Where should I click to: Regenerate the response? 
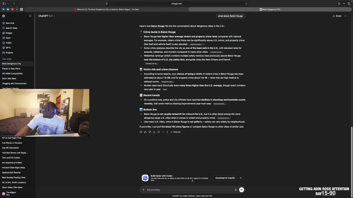coord(159,132)
